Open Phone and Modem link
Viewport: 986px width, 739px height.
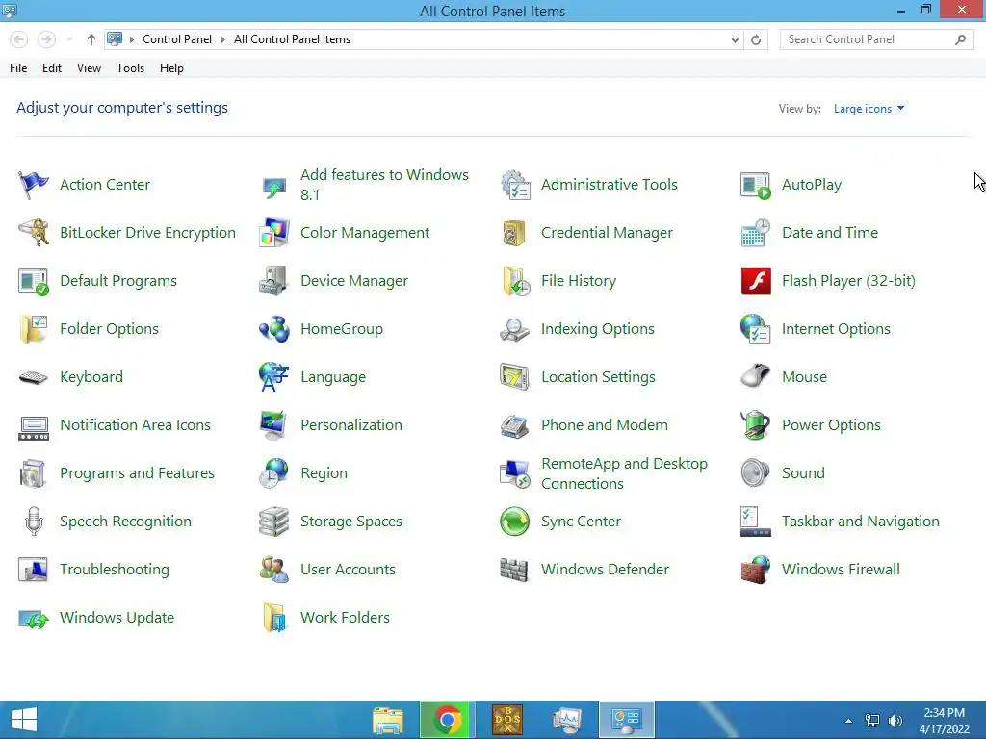point(605,425)
